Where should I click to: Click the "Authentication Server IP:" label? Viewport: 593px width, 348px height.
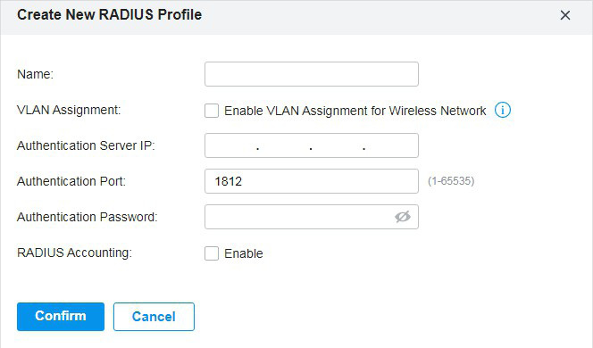[x=86, y=145]
